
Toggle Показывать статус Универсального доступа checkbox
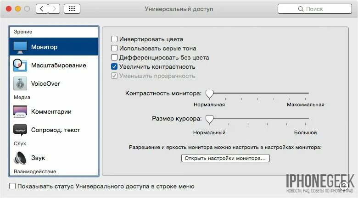pos(12,186)
